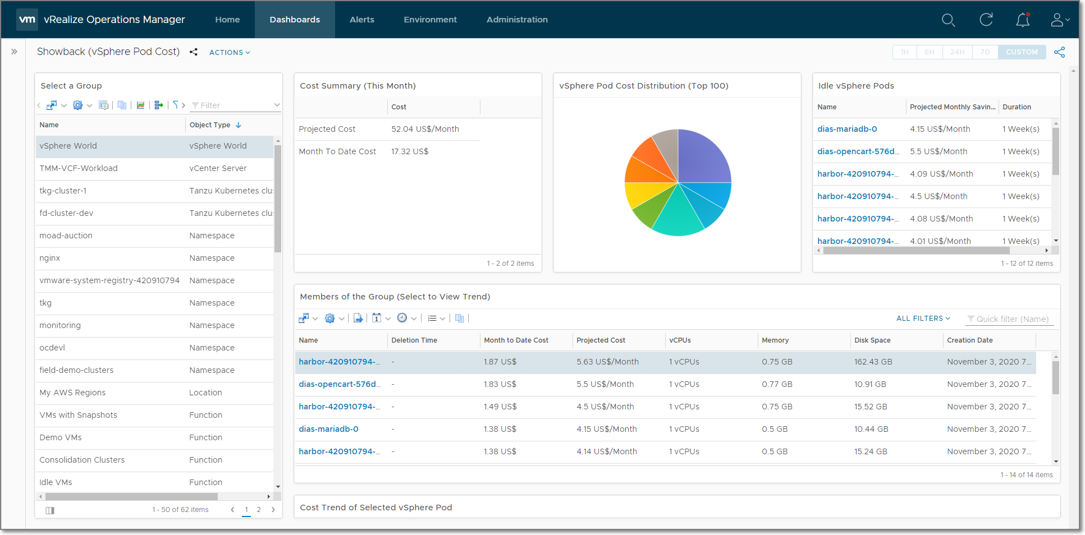Click the blue filter toggle icon in Select a Group
Image resolution: width=1085 pixels, height=535 pixels.
[x=176, y=105]
